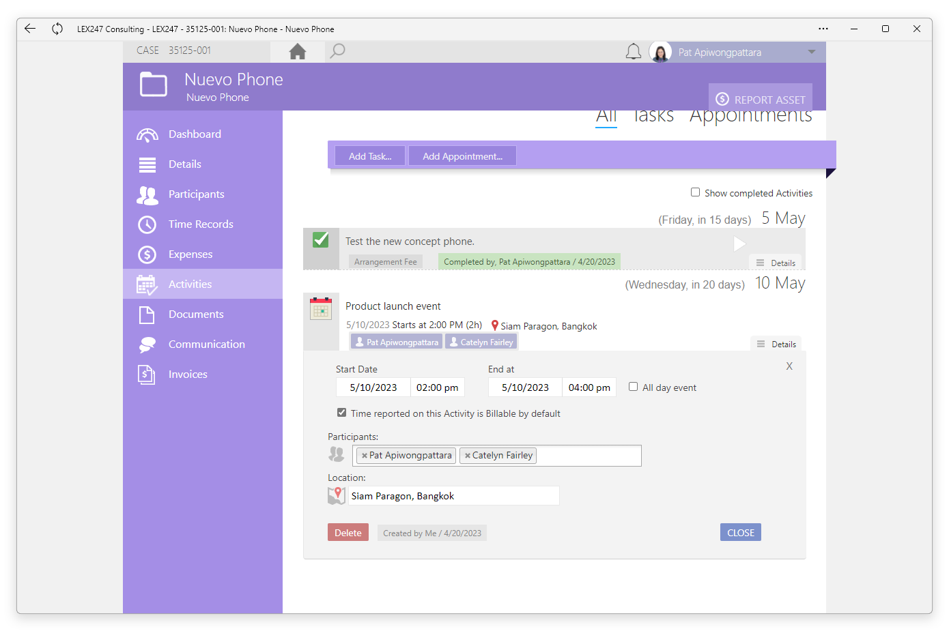Screen dimensions: 949x631
Task: Click the Test the new concept phone title
Action: [410, 241]
